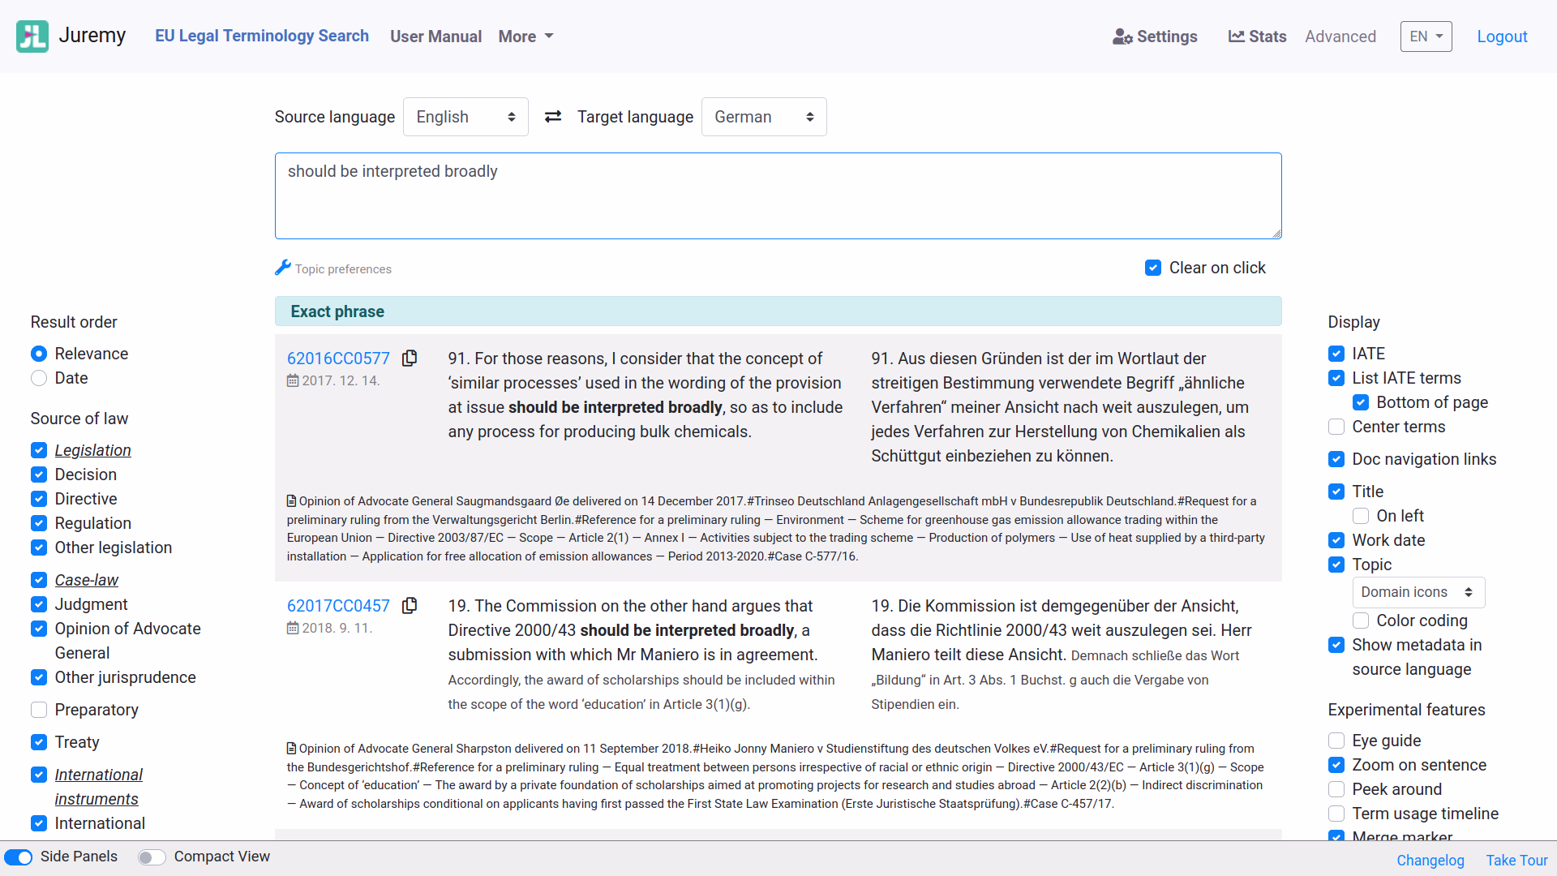This screenshot has height=876, width=1557.
Task: Select Date result order
Action: tap(39, 378)
